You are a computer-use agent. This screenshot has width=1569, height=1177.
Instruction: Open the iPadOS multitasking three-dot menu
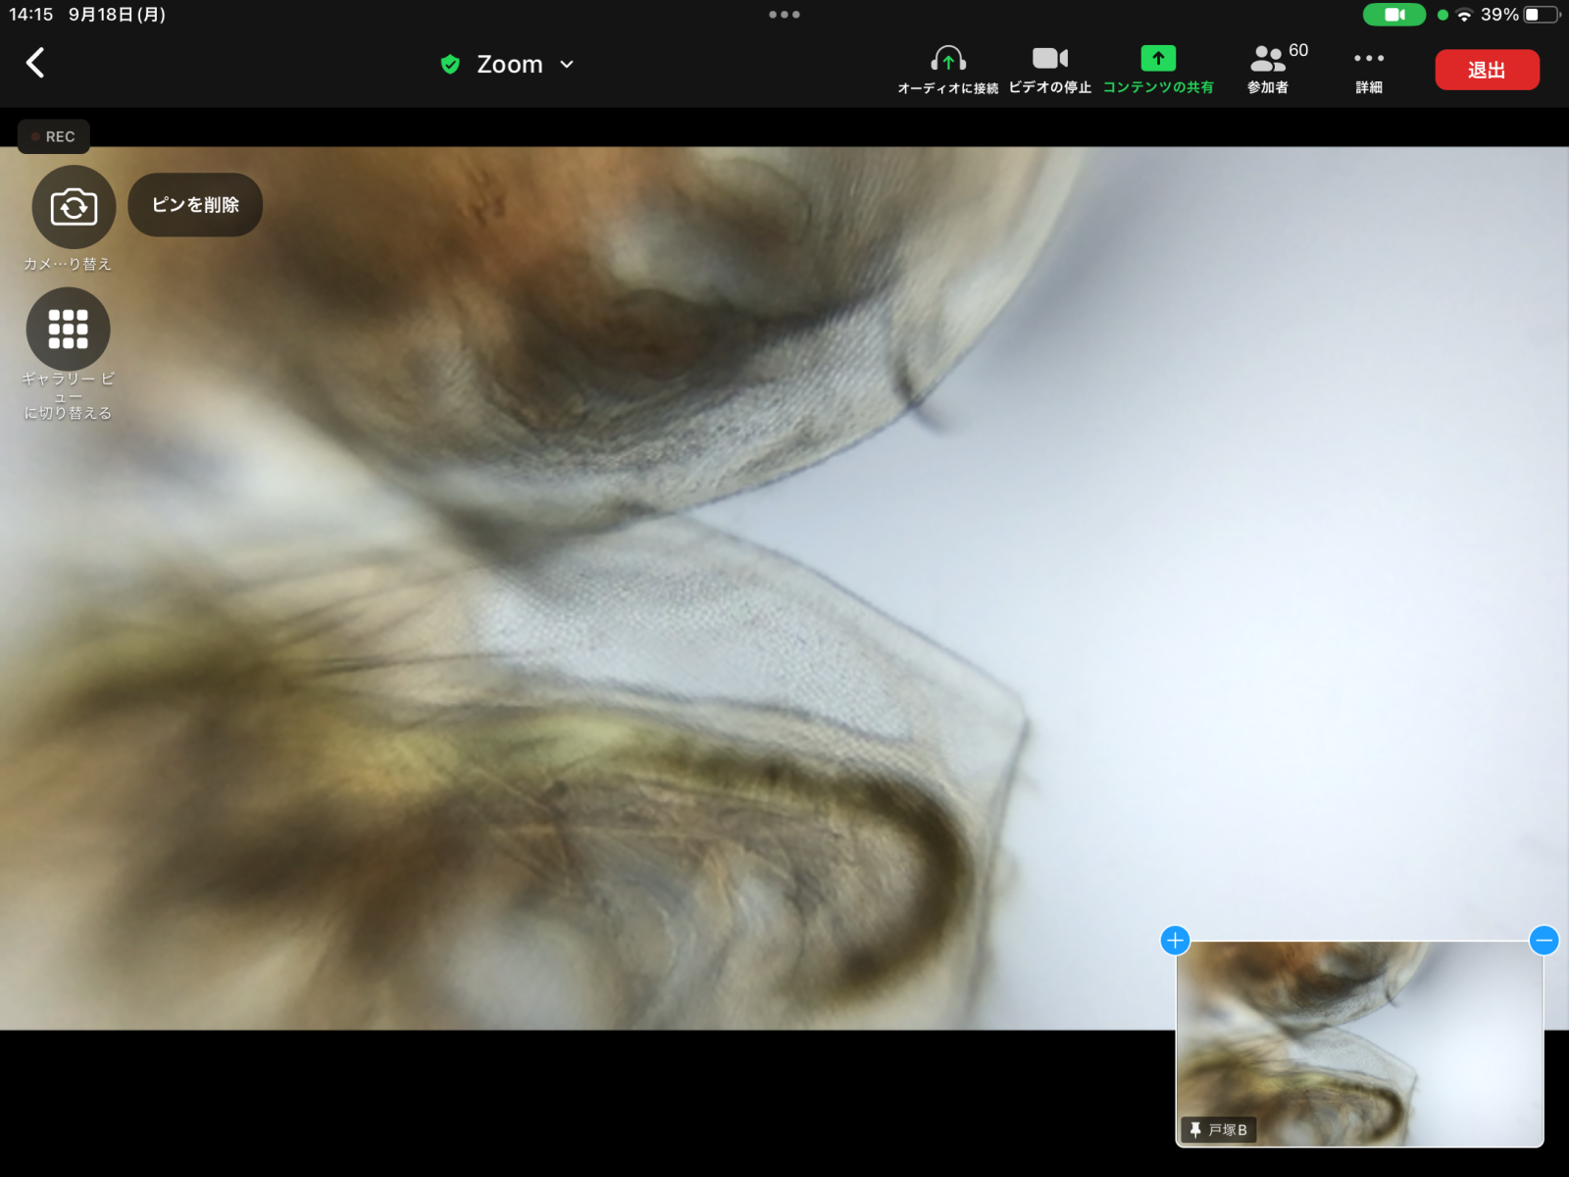[784, 15]
